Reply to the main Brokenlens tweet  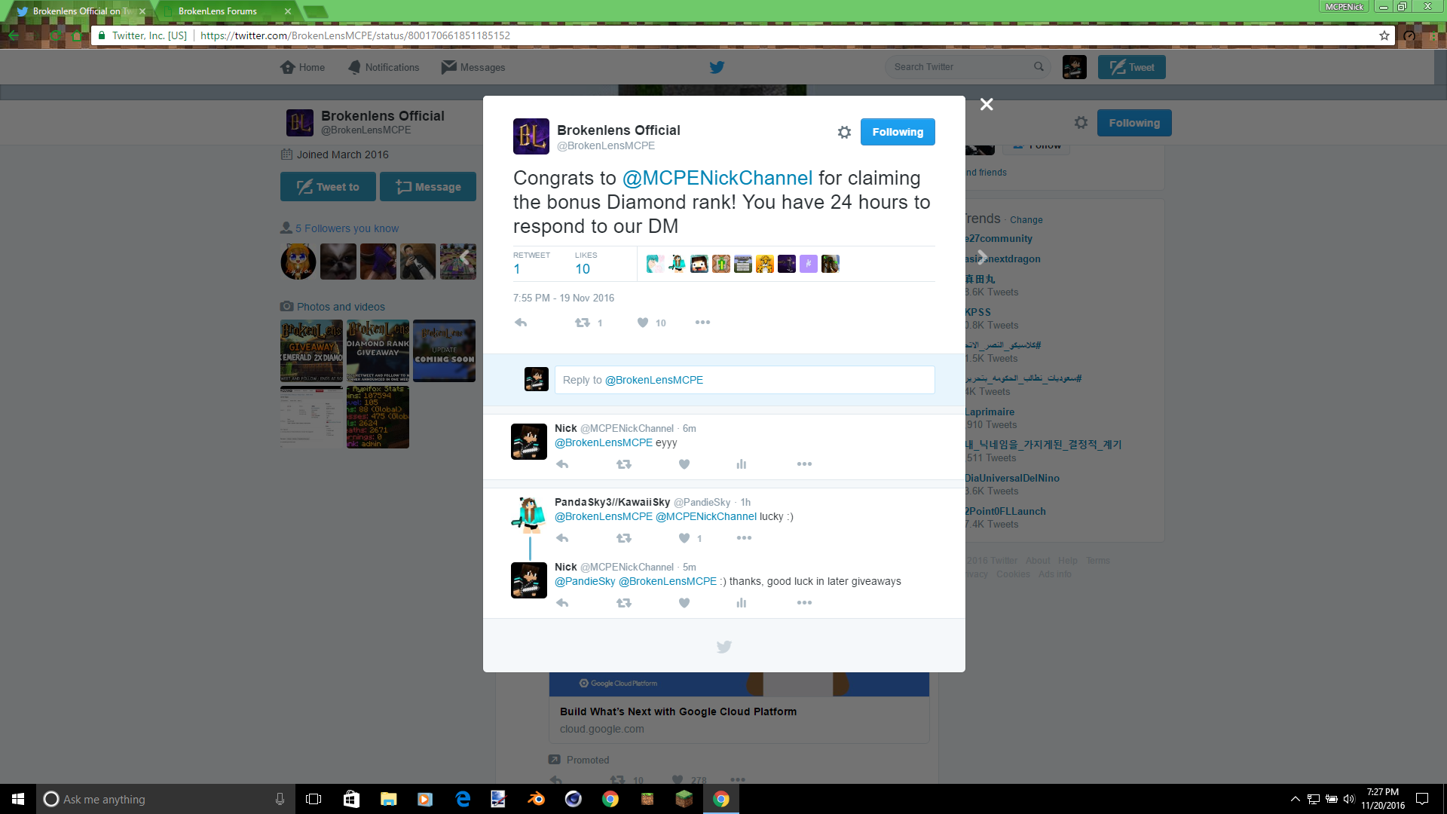pyautogui.click(x=521, y=323)
